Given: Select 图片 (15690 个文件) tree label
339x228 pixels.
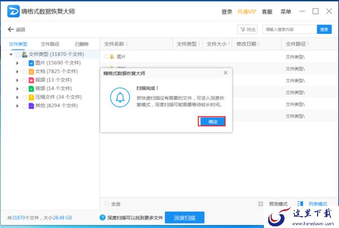Looking at the screenshot, I should pyautogui.click(x=58, y=63).
